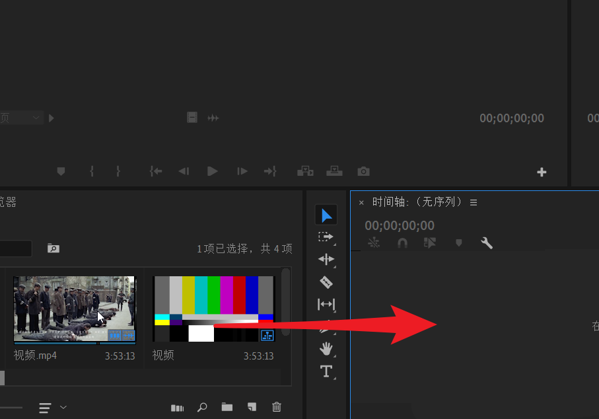Viewport: 599px width, 419px height.
Task: Expand the sort options chevron
Action: click(64, 408)
